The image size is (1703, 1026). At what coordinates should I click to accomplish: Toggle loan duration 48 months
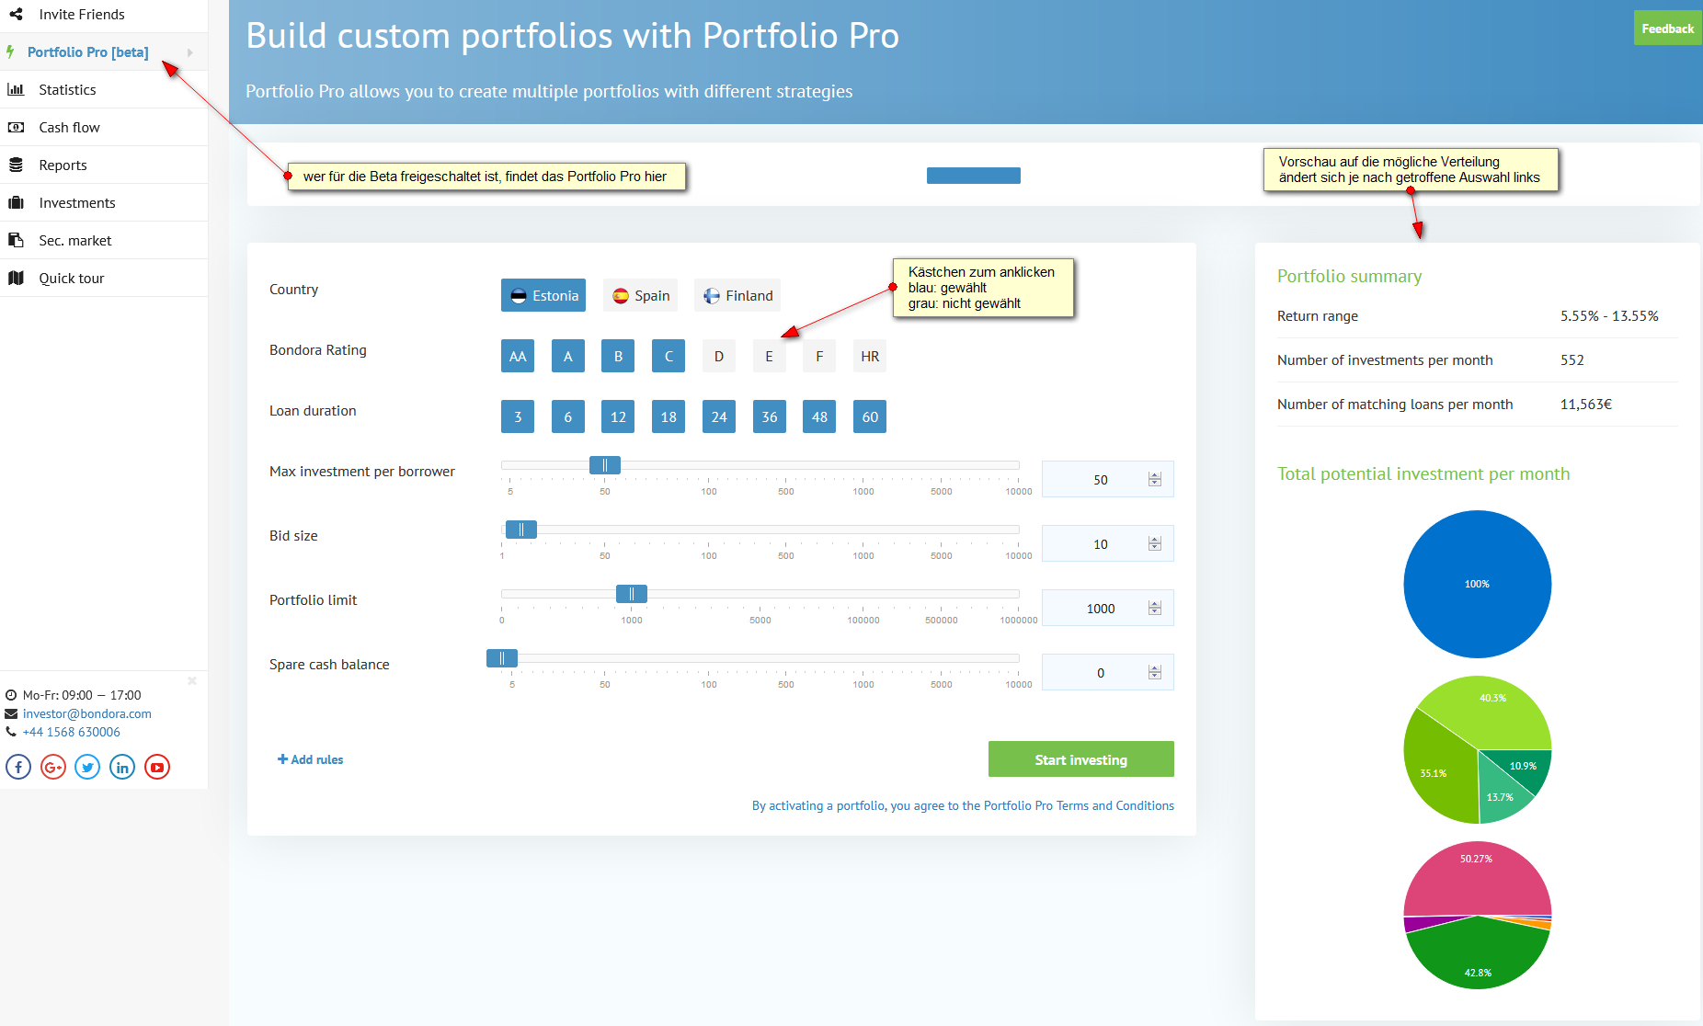(x=819, y=416)
